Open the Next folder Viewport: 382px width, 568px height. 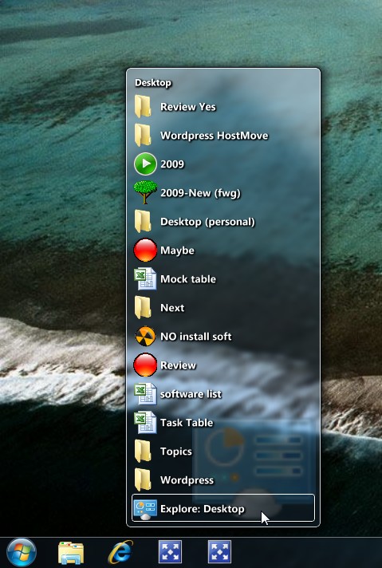point(223,308)
